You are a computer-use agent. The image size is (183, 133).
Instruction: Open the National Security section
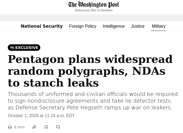(x=42, y=26)
